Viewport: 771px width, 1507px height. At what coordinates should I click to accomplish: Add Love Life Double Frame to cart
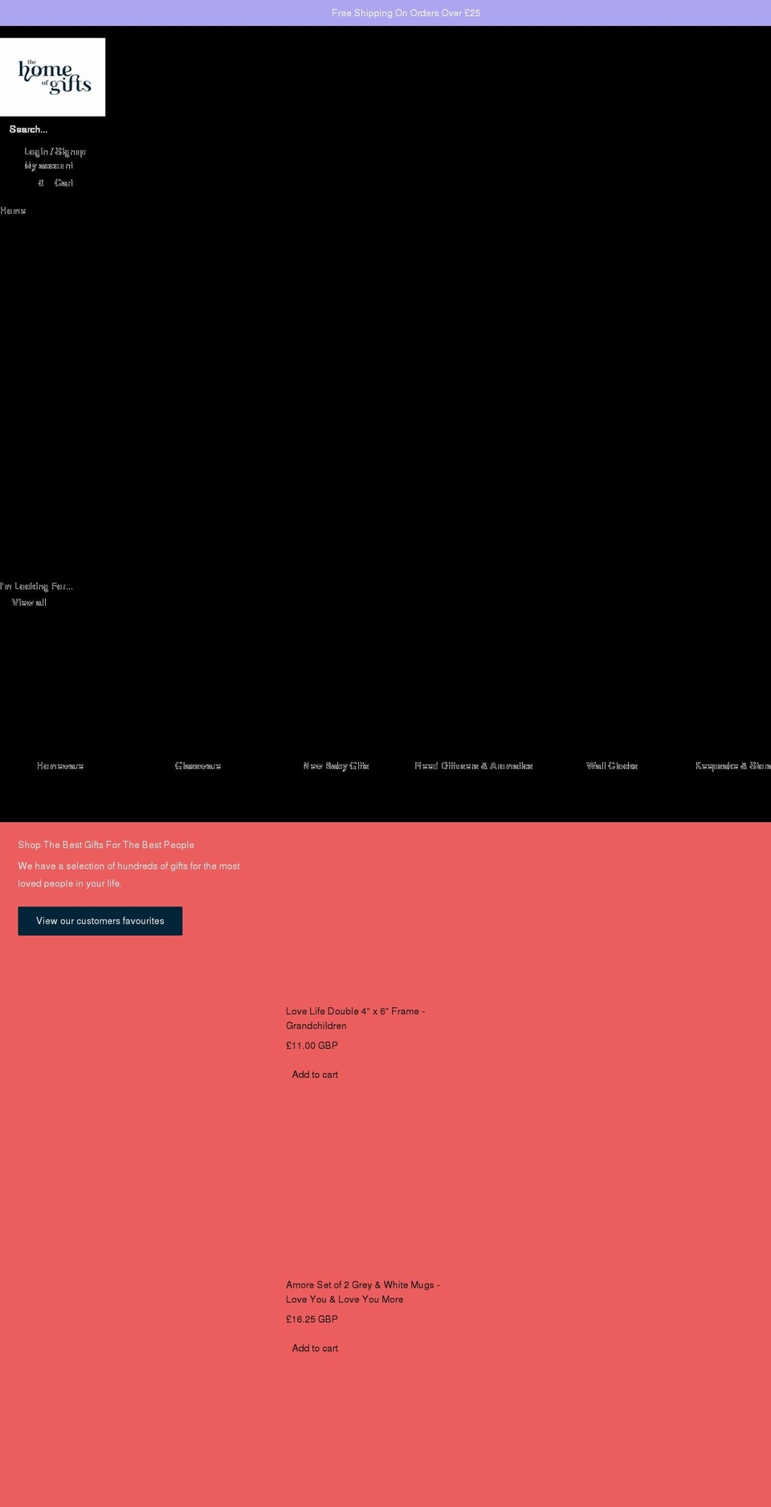coord(315,1075)
